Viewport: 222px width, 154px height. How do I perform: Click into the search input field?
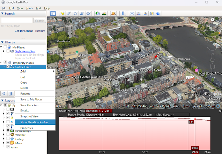tap(17, 21)
